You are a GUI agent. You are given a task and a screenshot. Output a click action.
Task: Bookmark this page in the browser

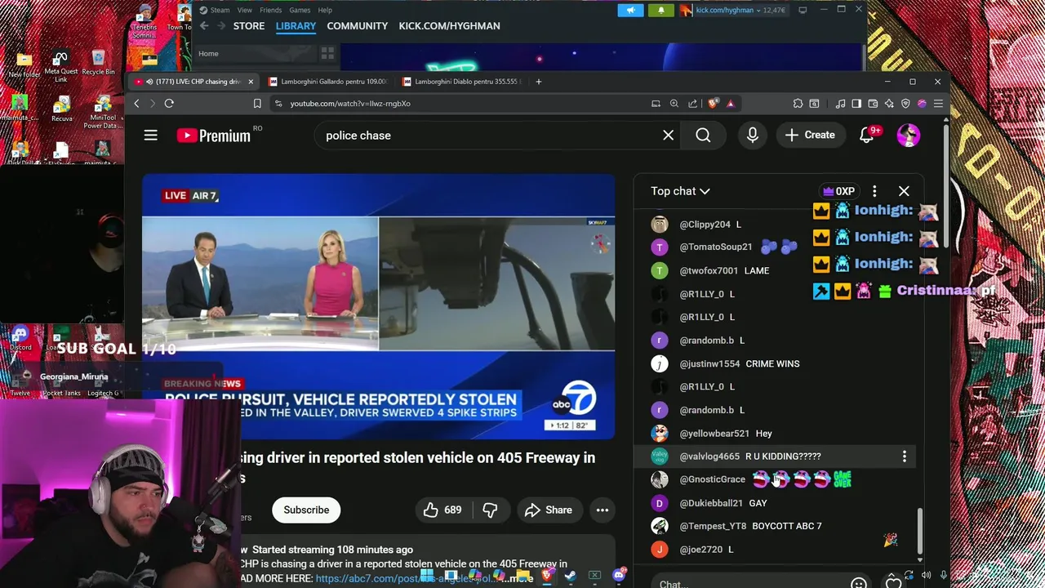tap(257, 104)
